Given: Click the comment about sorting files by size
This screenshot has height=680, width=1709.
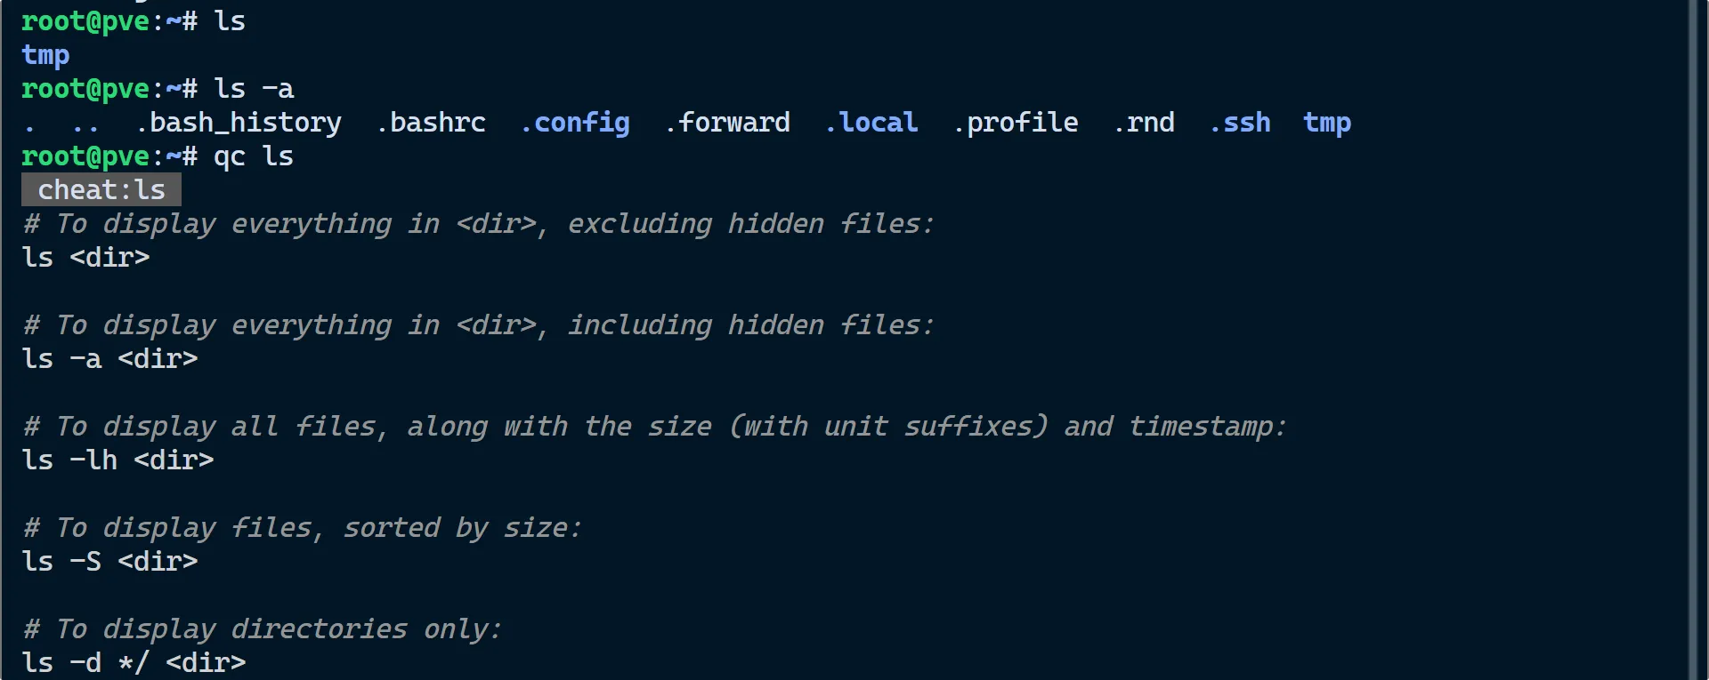Looking at the screenshot, I should pos(303,528).
